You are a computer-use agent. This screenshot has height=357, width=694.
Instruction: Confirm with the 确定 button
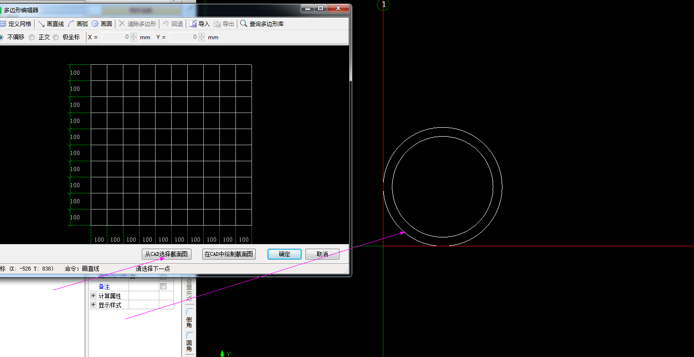click(285, 254)
